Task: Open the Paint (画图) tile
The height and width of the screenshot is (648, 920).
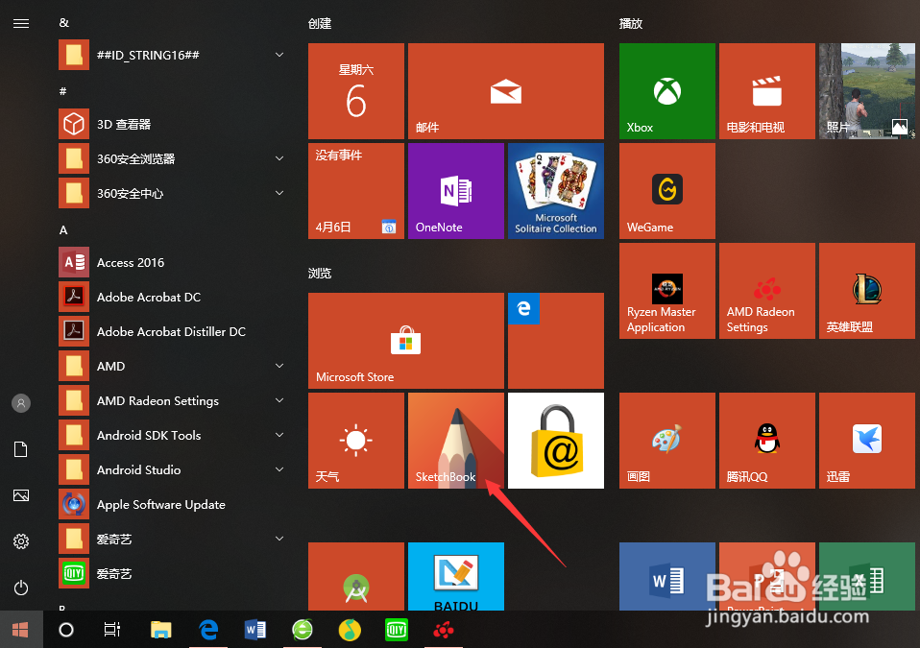Action: pos(667,441)
